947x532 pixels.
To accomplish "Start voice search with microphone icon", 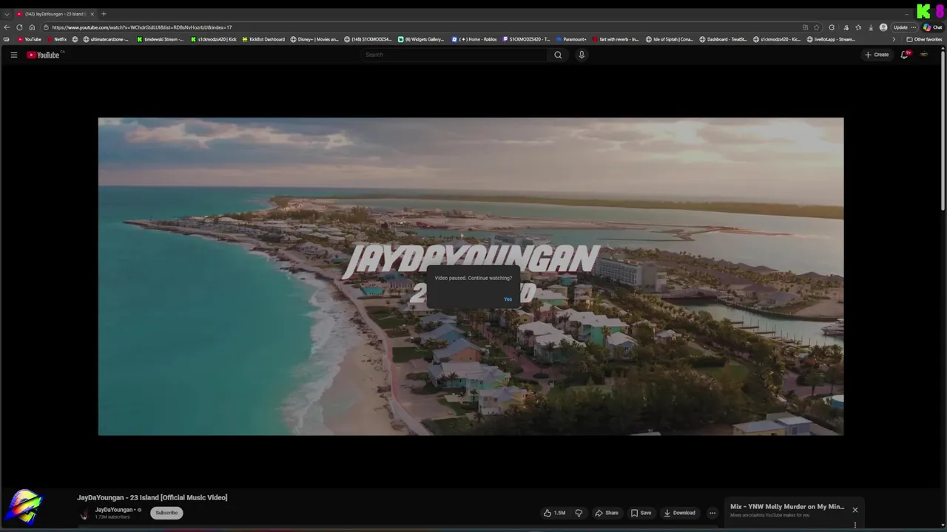I will 582,55.
